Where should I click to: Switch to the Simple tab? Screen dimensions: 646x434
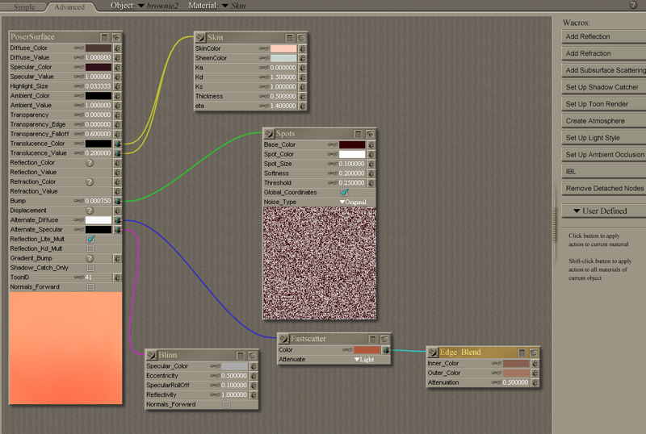coord(23,6)
